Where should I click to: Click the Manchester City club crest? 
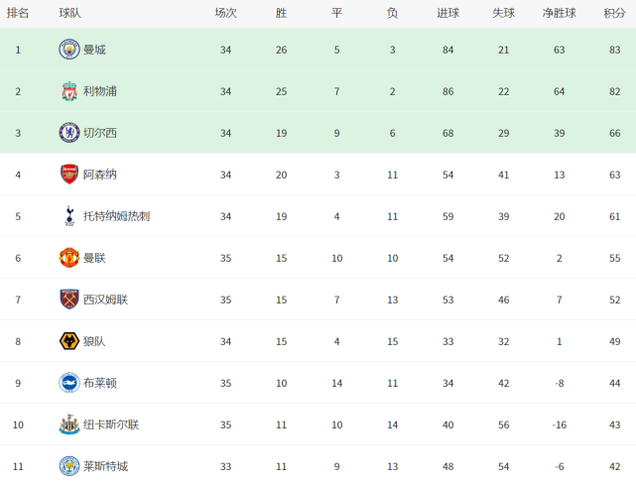point(69,50)
